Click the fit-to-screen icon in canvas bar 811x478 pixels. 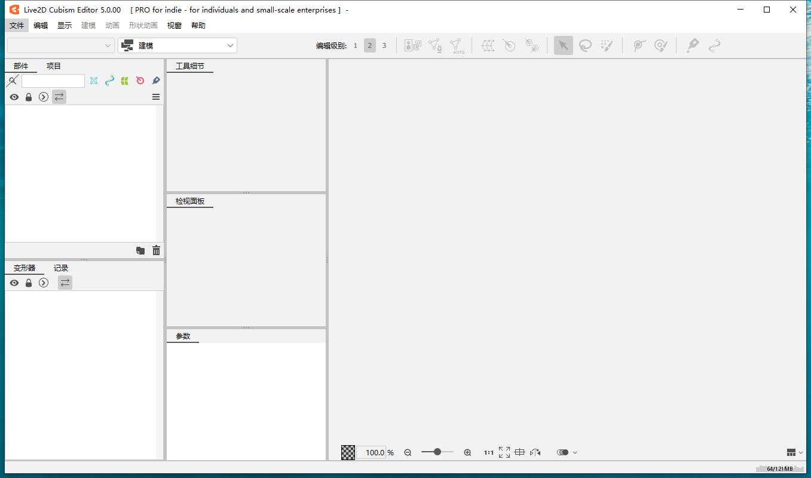coord(504,452)
